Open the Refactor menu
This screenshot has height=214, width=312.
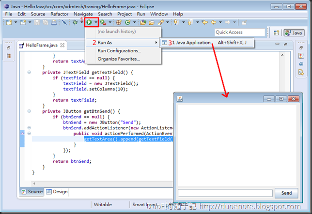[59, 14]
